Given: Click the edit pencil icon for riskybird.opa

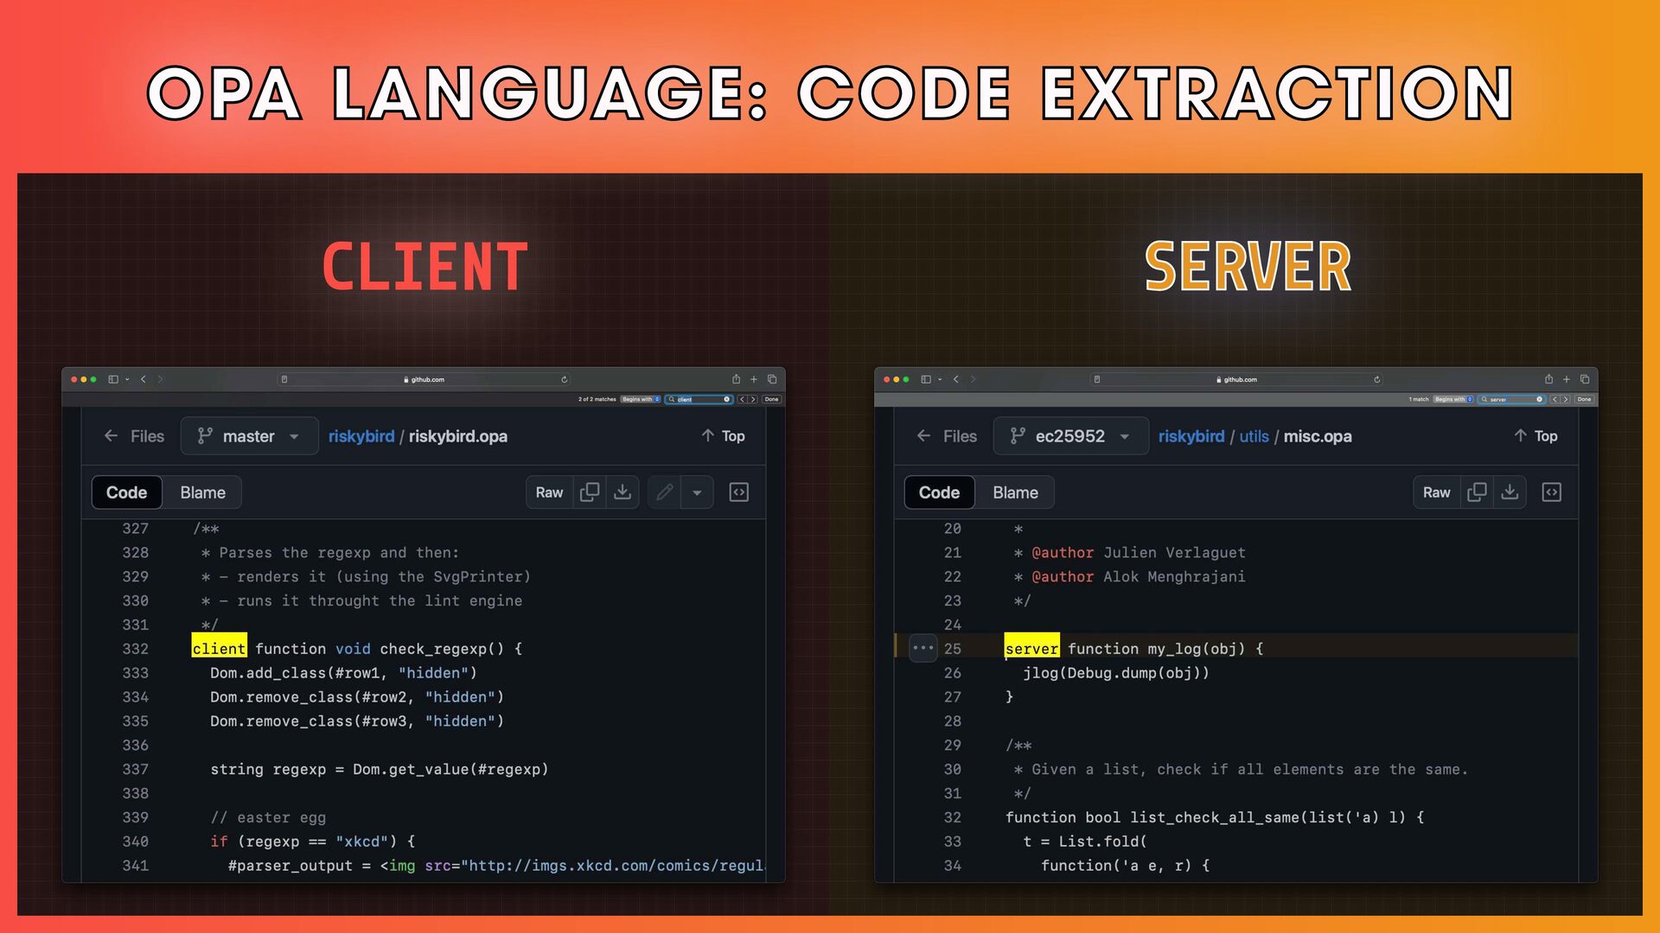Looking at the screenshot, I should pos(665,492).
